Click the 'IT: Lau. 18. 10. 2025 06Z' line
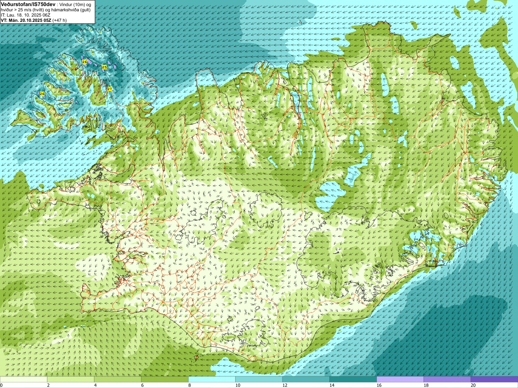 tap(25, 15)
